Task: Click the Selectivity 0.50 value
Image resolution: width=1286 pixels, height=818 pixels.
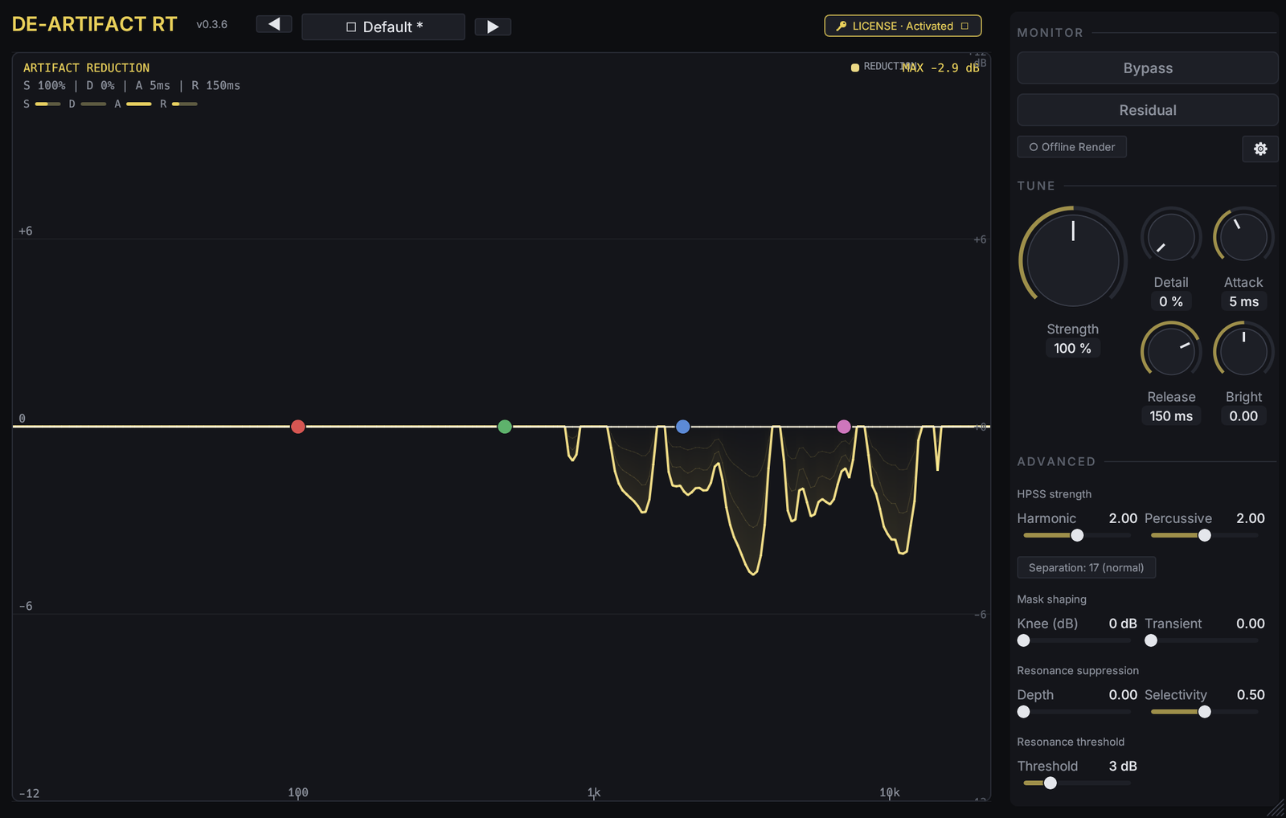Action: 1251,695
